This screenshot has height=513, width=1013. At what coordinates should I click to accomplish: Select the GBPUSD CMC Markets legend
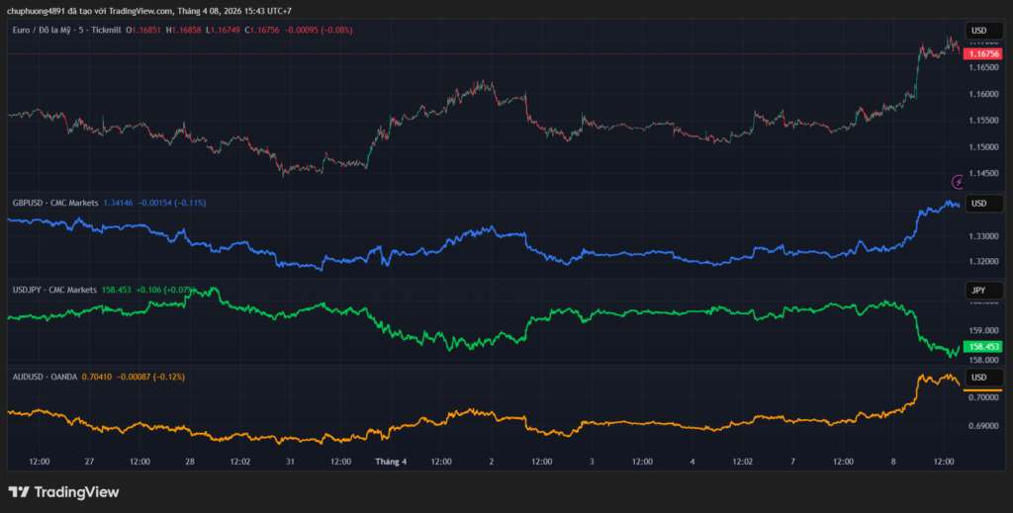coord(54,203)
